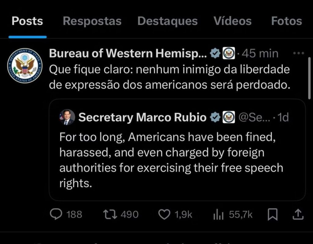The image size is (313, 244).
Task: Share the post via upload icon
Action: pyautogui.click(x=298, y=215)
